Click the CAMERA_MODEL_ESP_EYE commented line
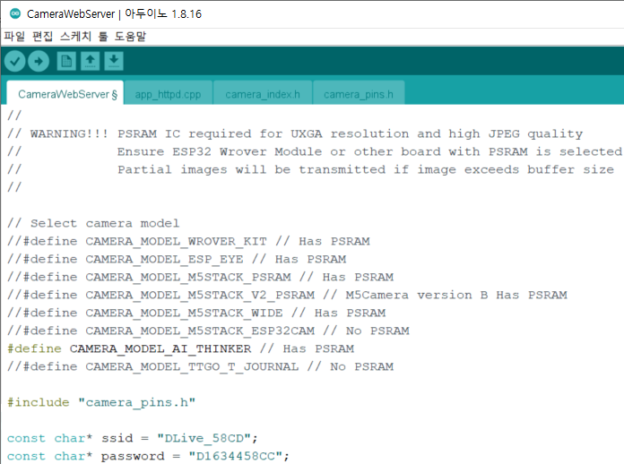This screenshot has height=464, width=624. click(x=177, y=259)
